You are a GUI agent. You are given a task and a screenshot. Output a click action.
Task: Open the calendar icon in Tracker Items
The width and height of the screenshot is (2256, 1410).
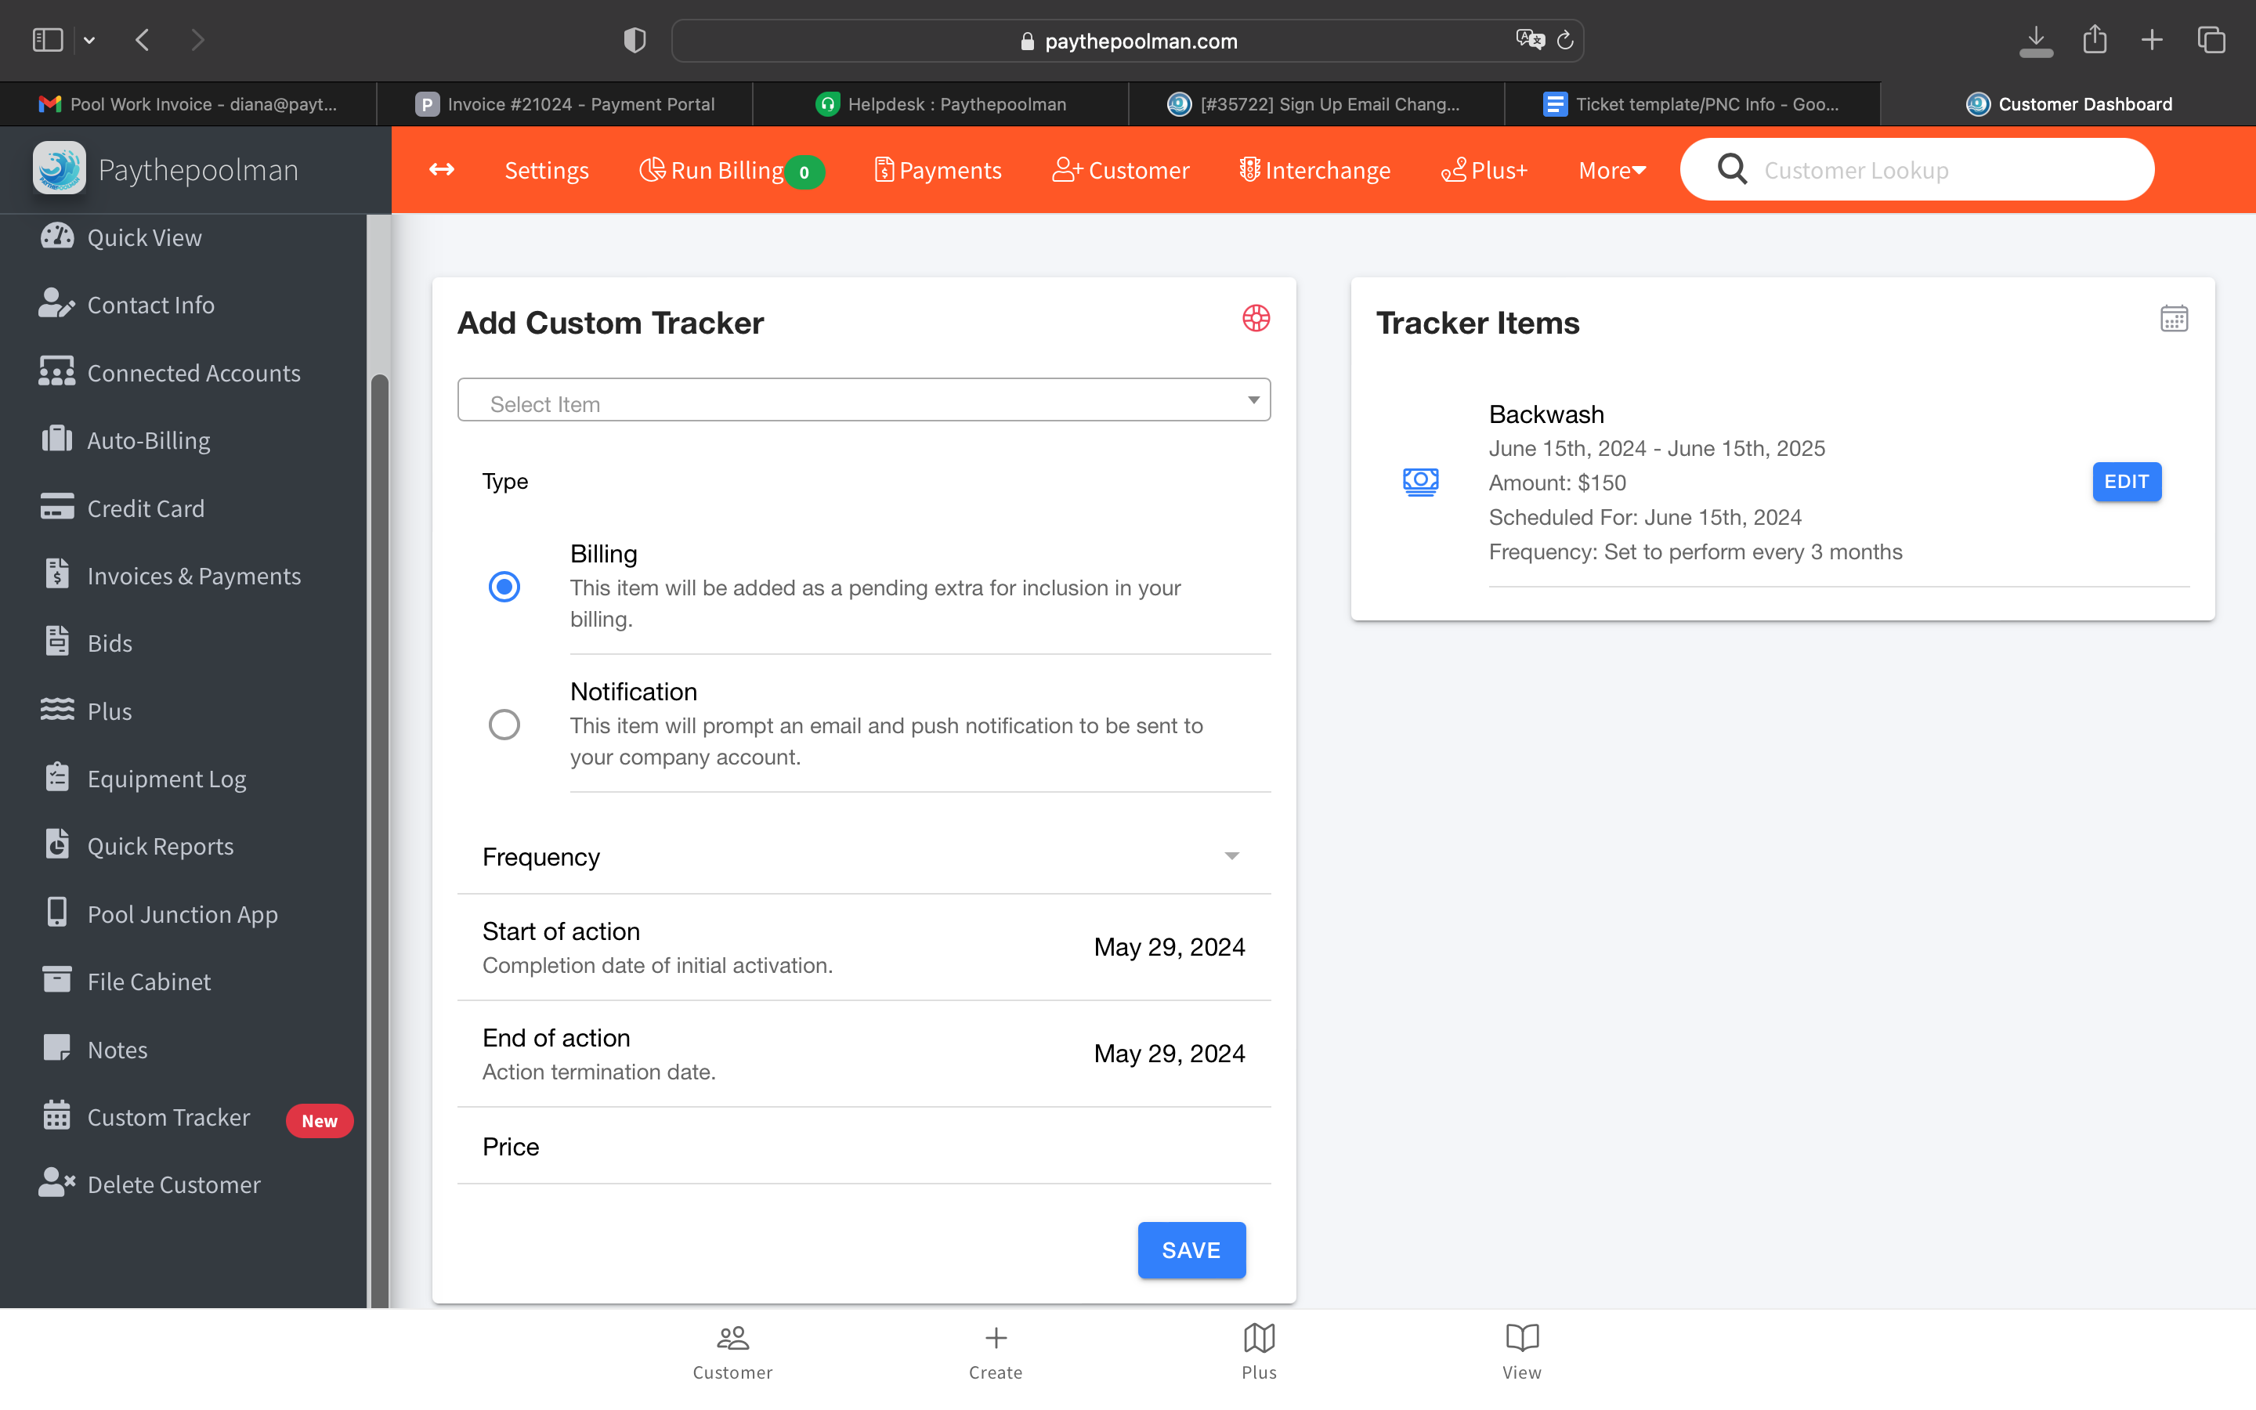(x=2173, y=319)
